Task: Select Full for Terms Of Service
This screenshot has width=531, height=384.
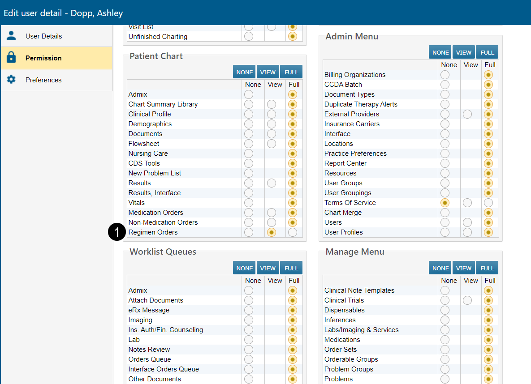Action: [488, 203]
